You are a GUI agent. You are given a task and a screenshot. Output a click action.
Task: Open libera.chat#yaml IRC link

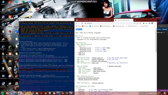click(98, 59)
